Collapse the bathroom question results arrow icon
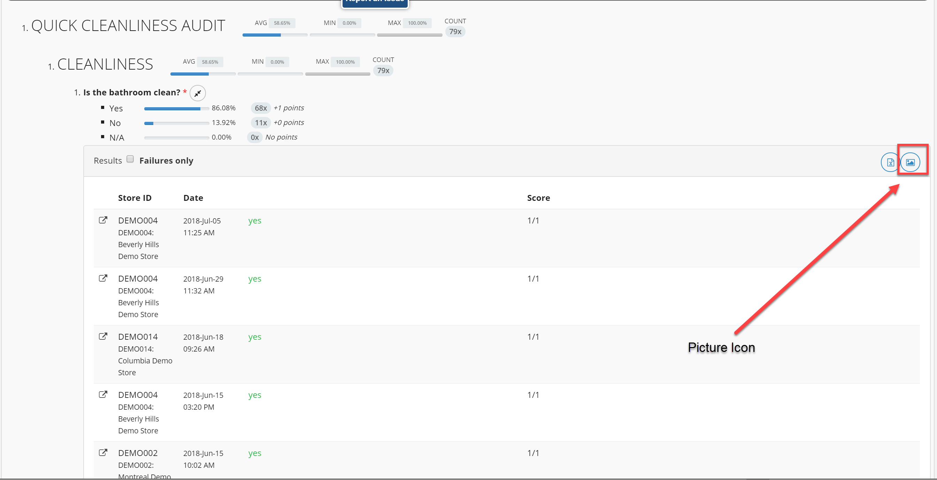Image resolution: width=937 pixels, height=480 pixels. pos(198,93)
